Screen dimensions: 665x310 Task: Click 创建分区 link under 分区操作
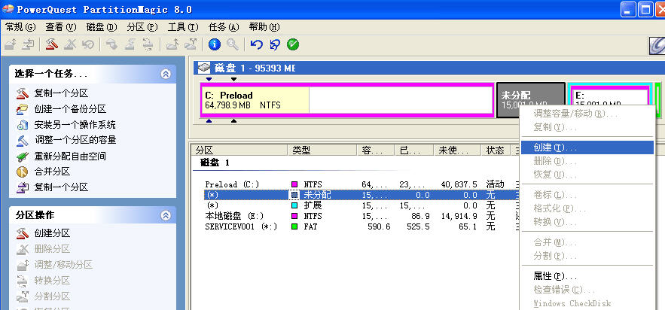click(x=52, y=233)
